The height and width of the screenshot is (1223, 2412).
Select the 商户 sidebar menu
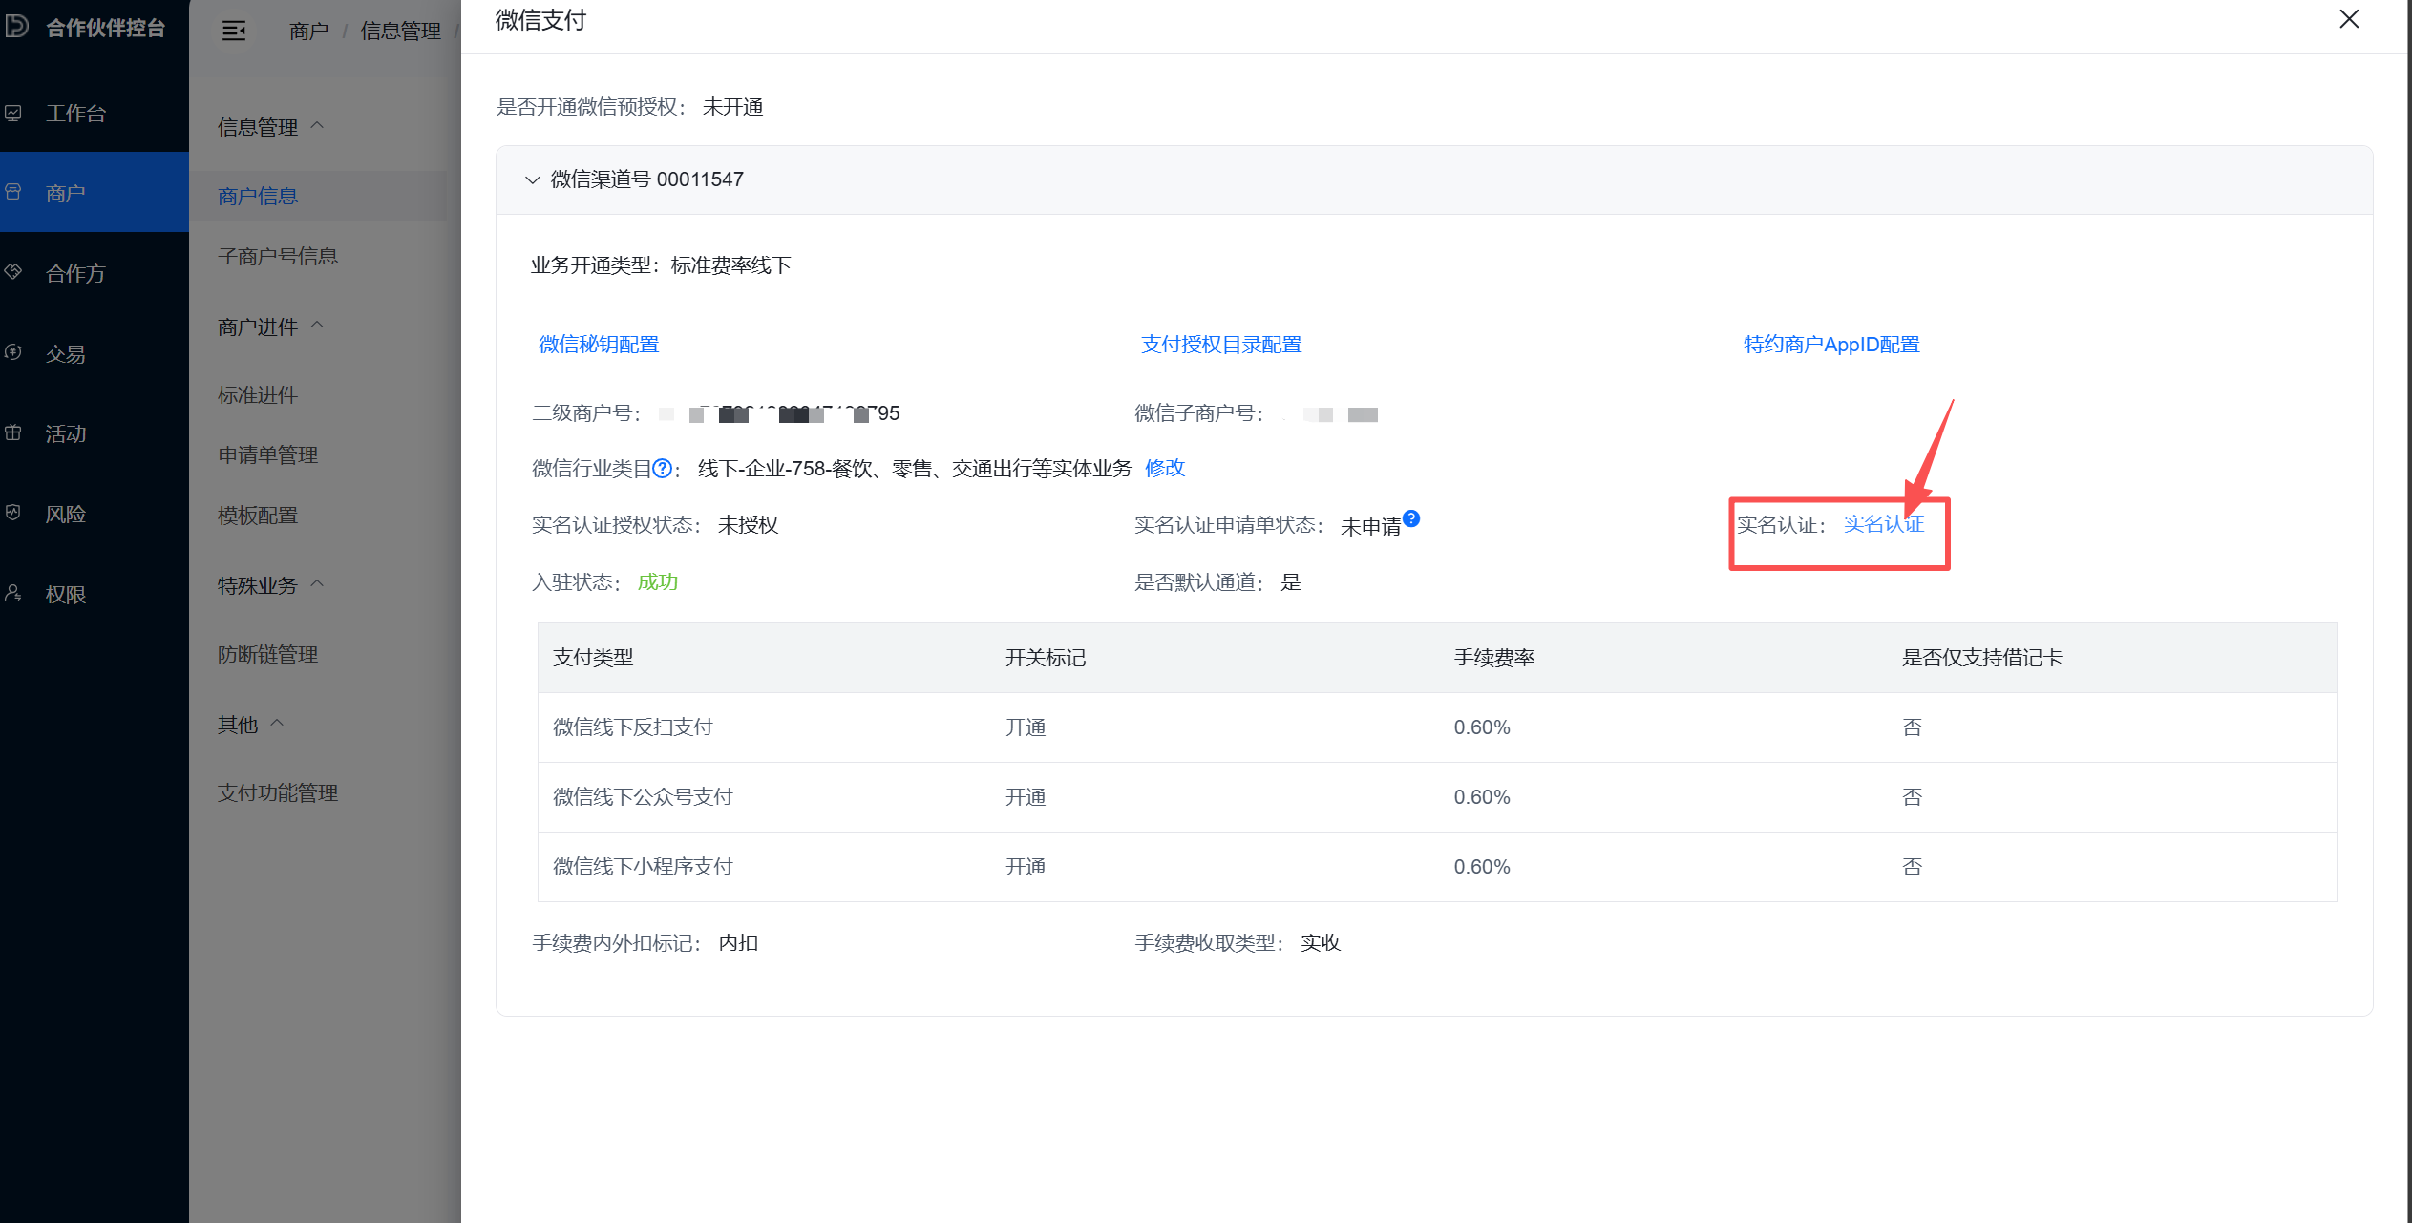[95, 192]
